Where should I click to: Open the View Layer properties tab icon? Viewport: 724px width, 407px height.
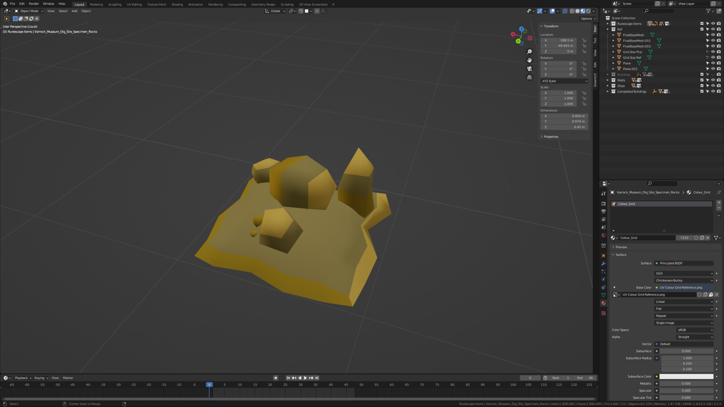pyautogui.click(x=603, y=219)
